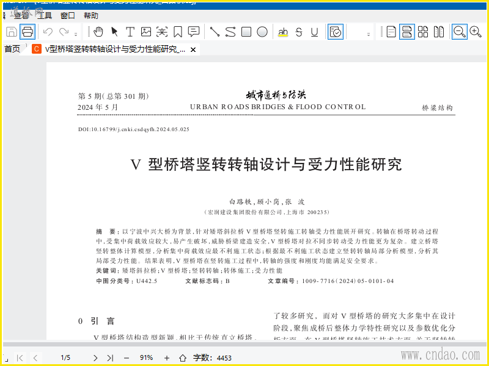Open the annotation toolbar overflow arrow

click(x=369, y=34)
